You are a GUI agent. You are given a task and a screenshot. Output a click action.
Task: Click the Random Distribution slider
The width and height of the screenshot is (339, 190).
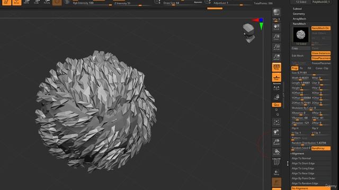tap(311, 143)
